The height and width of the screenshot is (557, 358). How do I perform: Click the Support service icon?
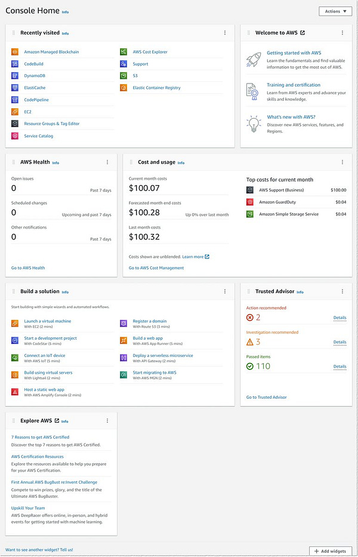124,64
